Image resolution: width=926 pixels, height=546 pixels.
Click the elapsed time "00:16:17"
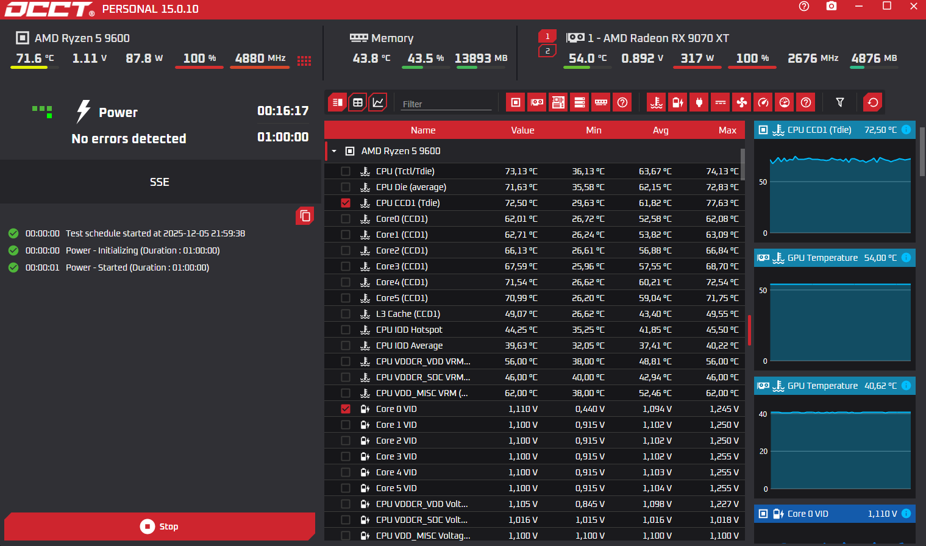(x=283, y=111)
